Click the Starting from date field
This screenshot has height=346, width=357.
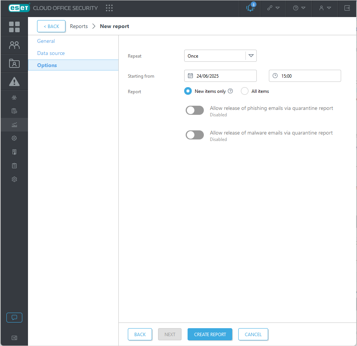click(x=220, y=76)
